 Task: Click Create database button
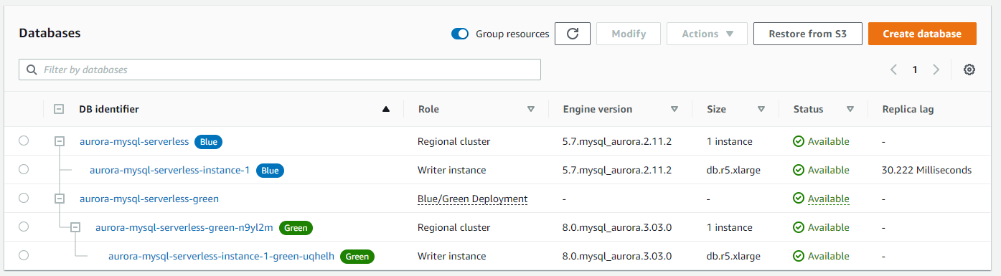coord(922,34)
